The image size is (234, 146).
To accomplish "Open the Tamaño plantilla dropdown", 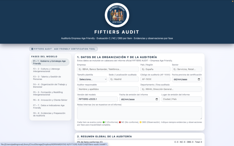I will click(x=92, y=79).
